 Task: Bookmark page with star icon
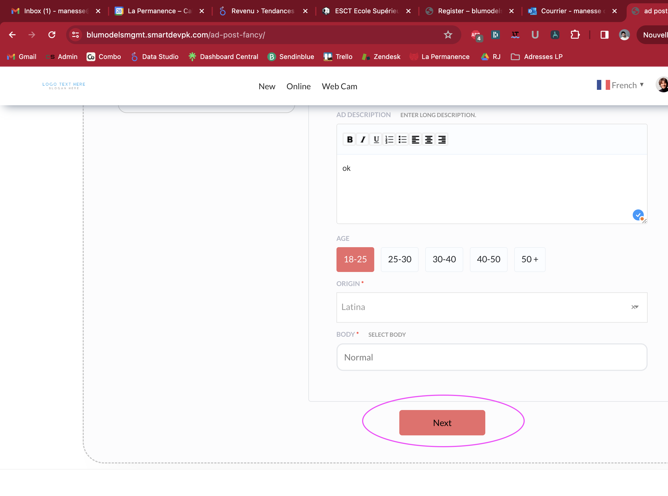coord(448,35)
